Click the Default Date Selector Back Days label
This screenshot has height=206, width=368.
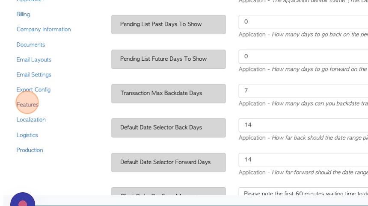click(x=169, y=128)
